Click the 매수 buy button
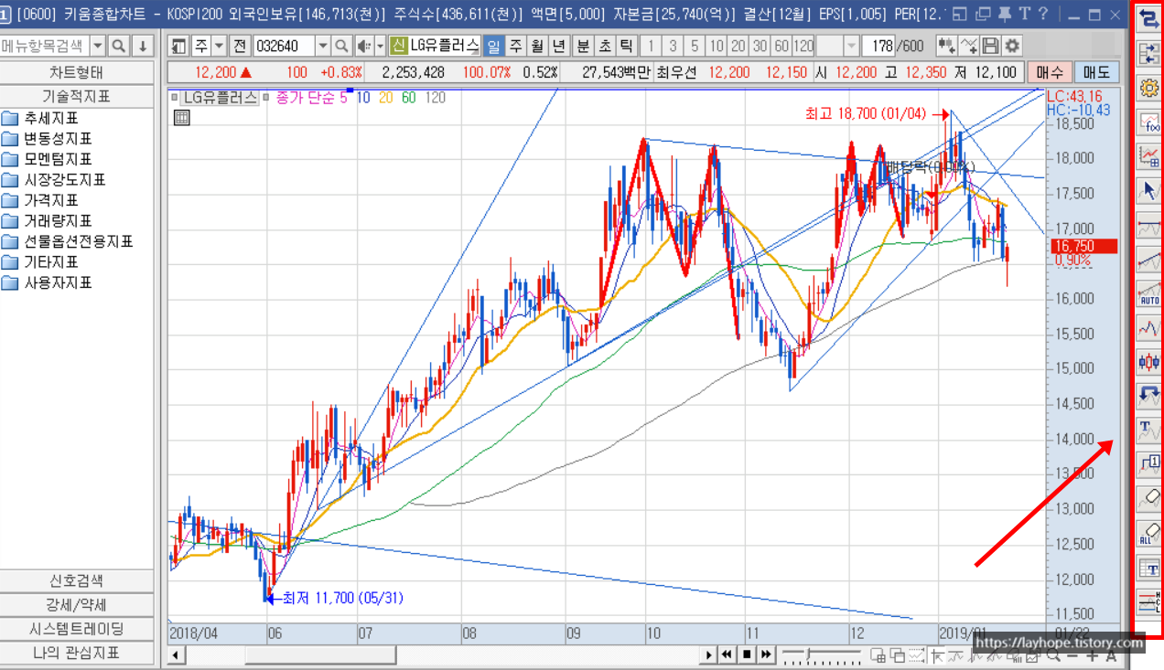The height and width of the screenshot is (670, 1164). [x=1050, y=72]
